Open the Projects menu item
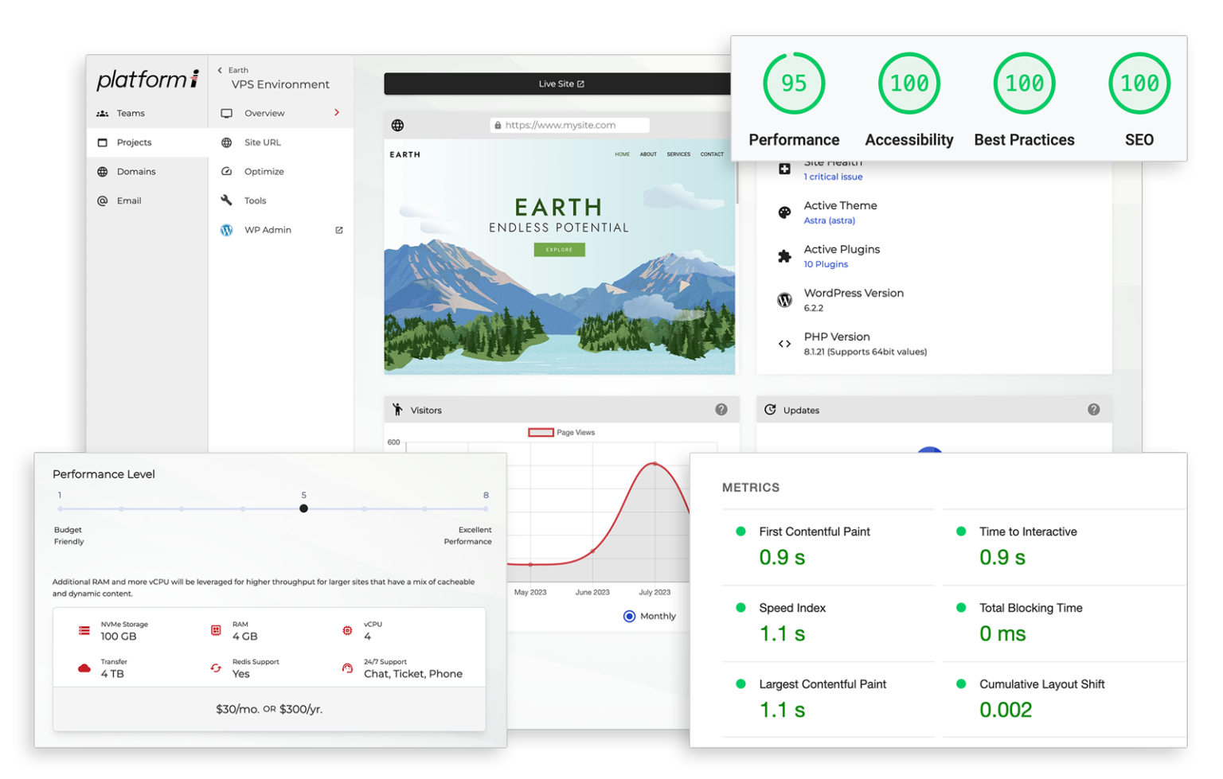The height and width of the screenshot is (779, 1223). [134, 142]
